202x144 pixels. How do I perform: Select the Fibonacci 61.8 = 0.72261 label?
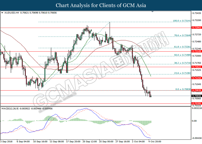tap(182, 47)
